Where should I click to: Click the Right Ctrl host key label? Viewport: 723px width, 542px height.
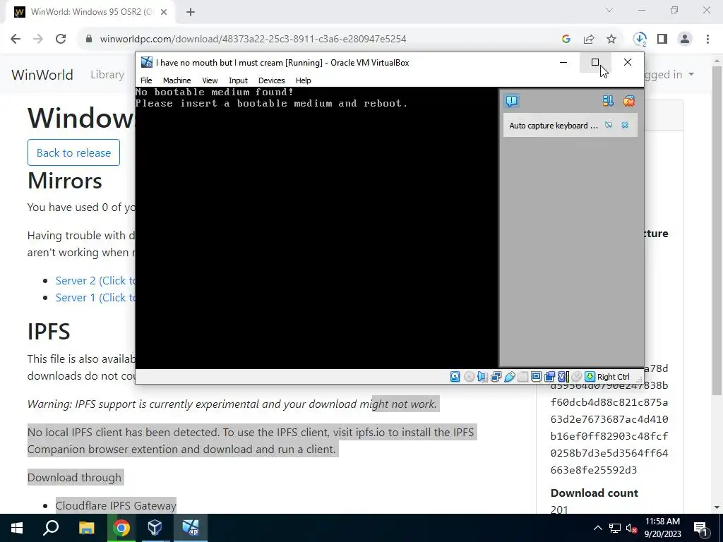click(x=614, y=377)
